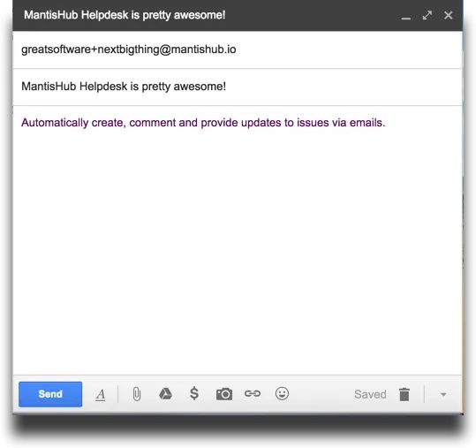
Task: Insert a file from Google Drive
Action: tap(165, 393)
